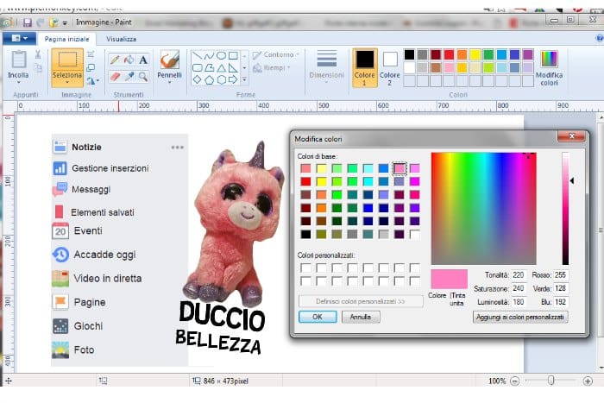This screenshot has width=604, height=403.
Task: Click Annulla in Modifica colori dialog
Action: pos(361,317)
